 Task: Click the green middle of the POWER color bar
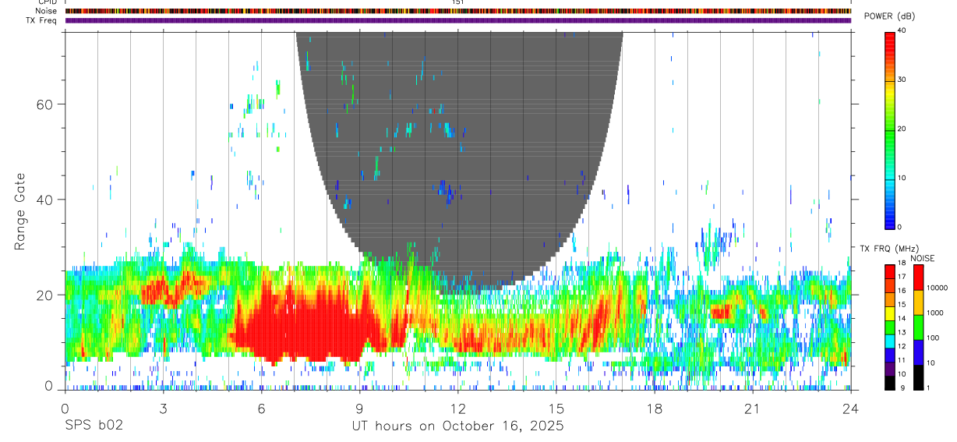click(890, 129)
